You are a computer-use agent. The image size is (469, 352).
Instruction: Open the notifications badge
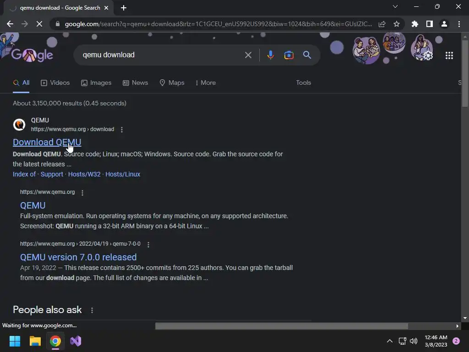pyautogui.click(x=456, y=341)
